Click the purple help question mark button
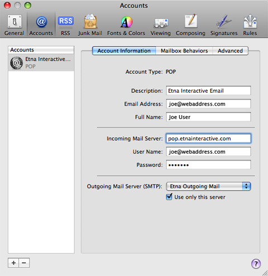This screenshot has height=276, width=268. pos(256,264)
